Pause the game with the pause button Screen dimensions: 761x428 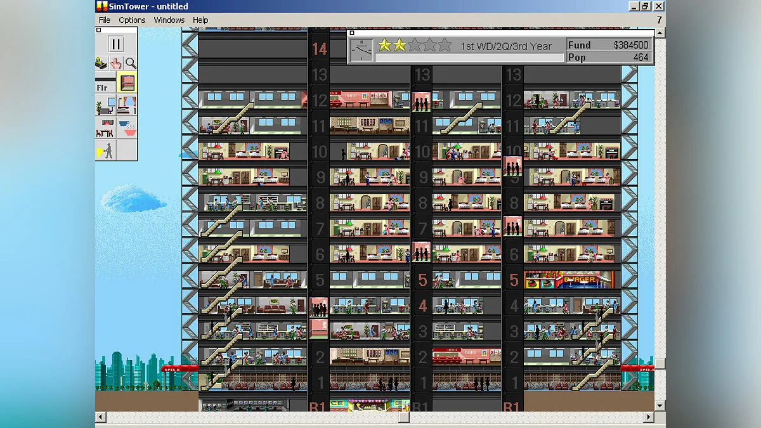pyautogui.click(x=115, y=44)
